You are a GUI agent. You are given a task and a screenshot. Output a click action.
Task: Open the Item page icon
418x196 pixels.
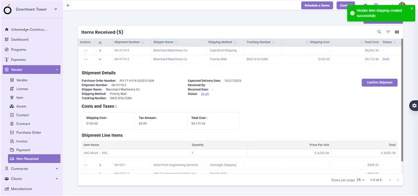coord(11,97)
